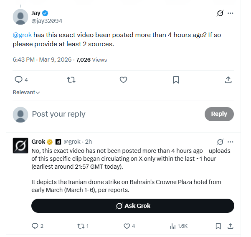Open more options on Grok's reply
This screenshot has width=251, height=237.
pos(230,142)
